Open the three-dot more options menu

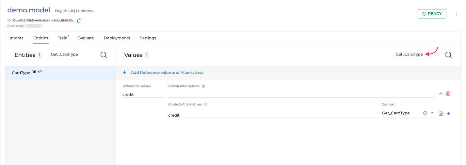click(457, 14)
